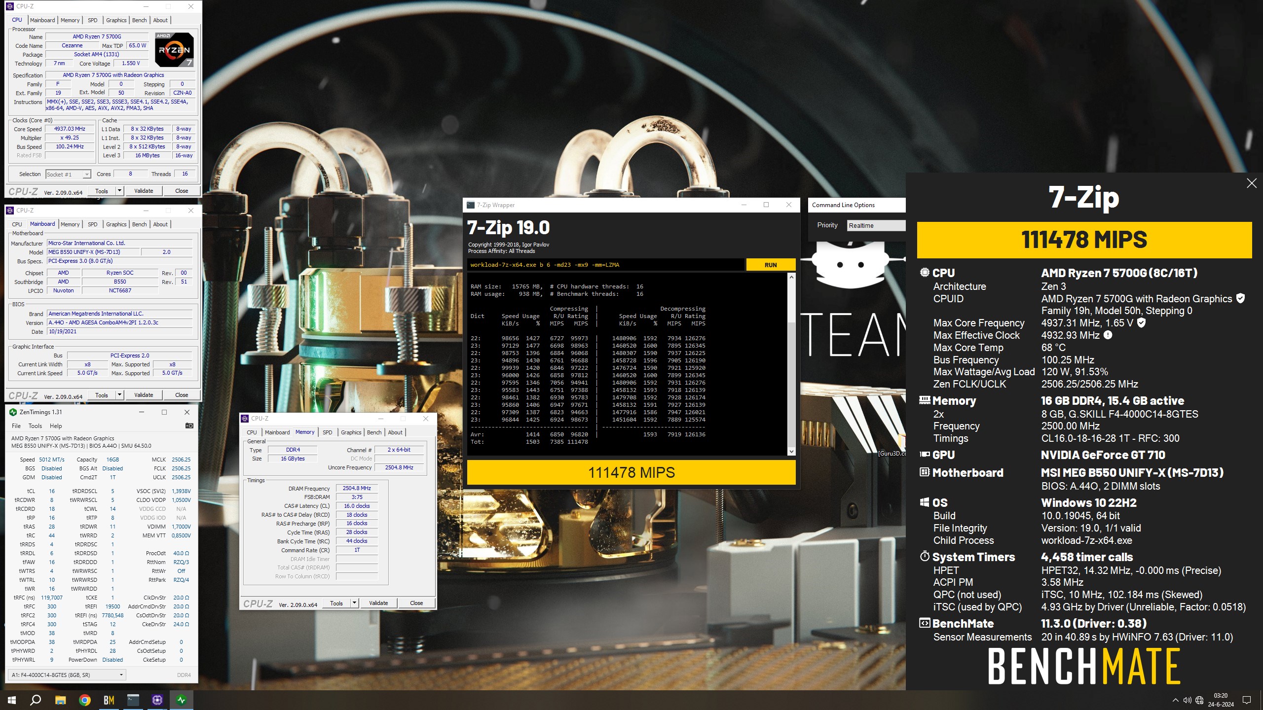This screenshot has height=710, width=1263.
Task: Click Tools button in CPU-Z CPU window
Action: pyautogui.click(x=102, y=191)
